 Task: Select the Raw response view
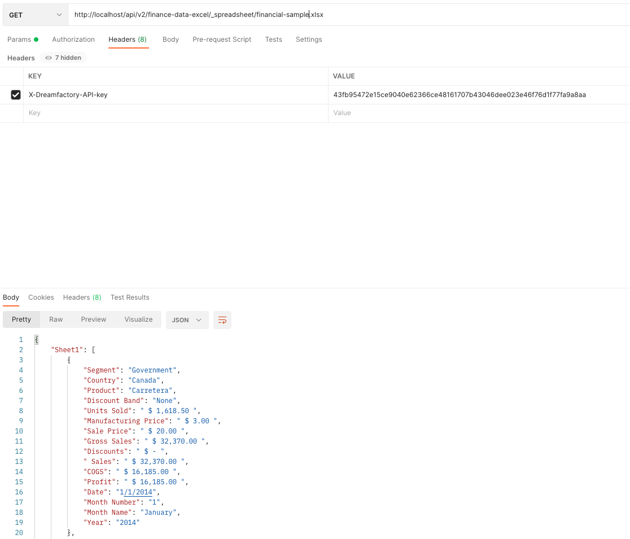[56, 319]
